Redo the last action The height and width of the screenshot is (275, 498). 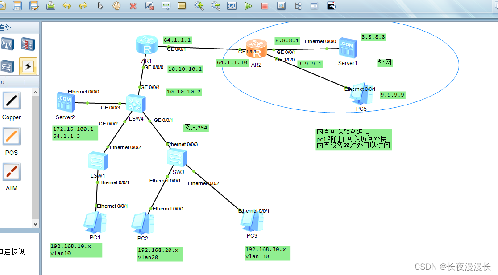83,6
